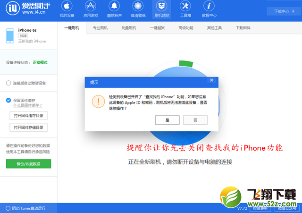Screen dimensions: 302x213
Task: Switch to 下载固件 tab
Action: pyautogui.click(x=243, y=28)
